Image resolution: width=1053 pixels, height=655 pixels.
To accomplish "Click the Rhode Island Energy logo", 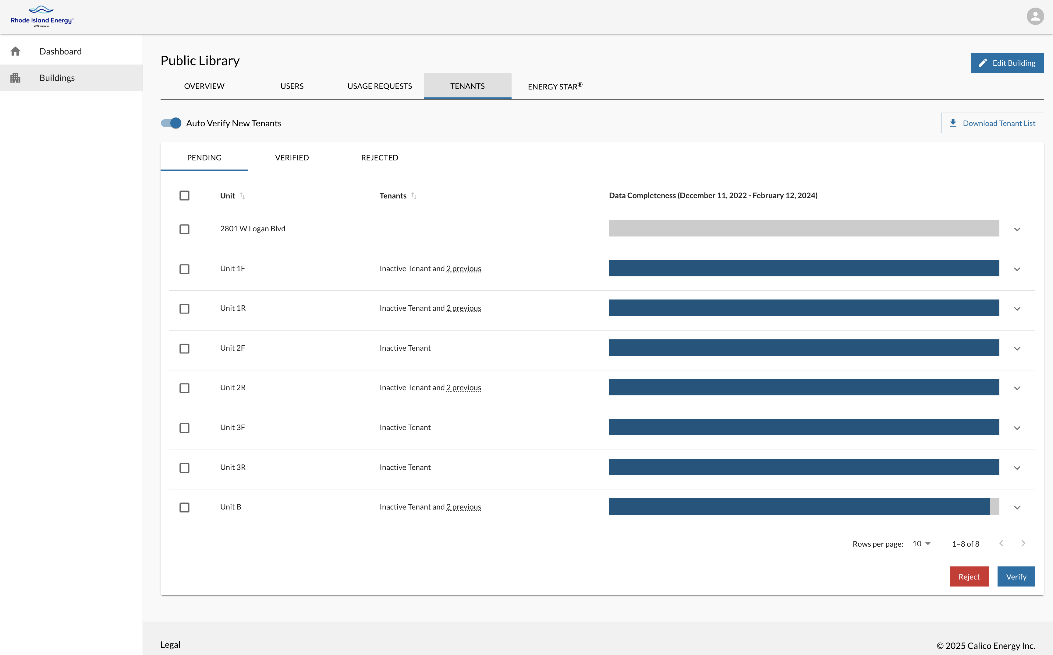I will click(42, 16).
